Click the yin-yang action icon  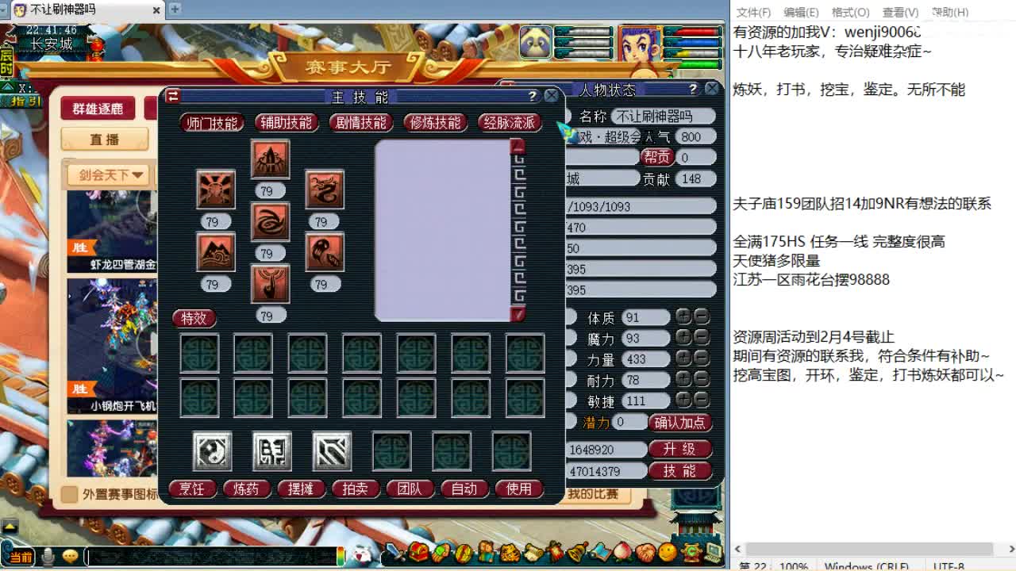pyautogui.click(x=212, y=451)
